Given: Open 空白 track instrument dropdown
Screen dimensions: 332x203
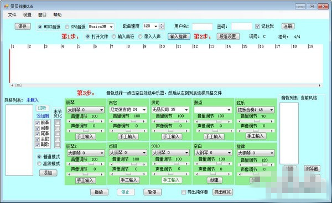Looking at the screenshot, I should tap(213, 153).
